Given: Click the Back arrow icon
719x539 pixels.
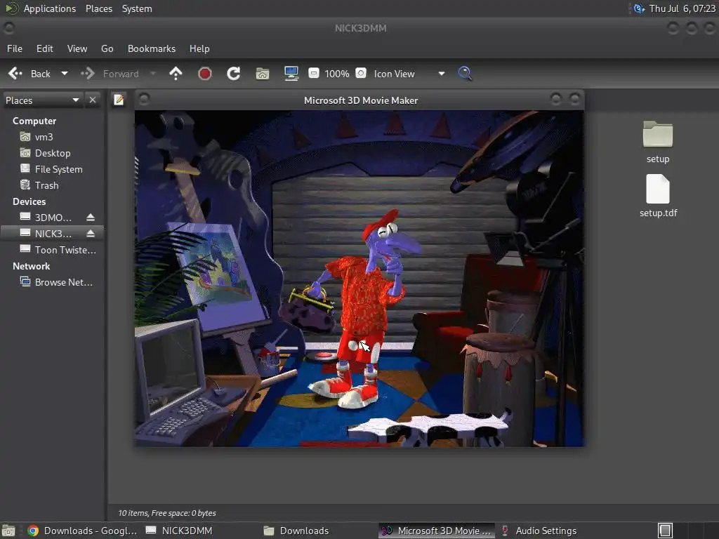Looking at the screenshot, I should 15,73.
